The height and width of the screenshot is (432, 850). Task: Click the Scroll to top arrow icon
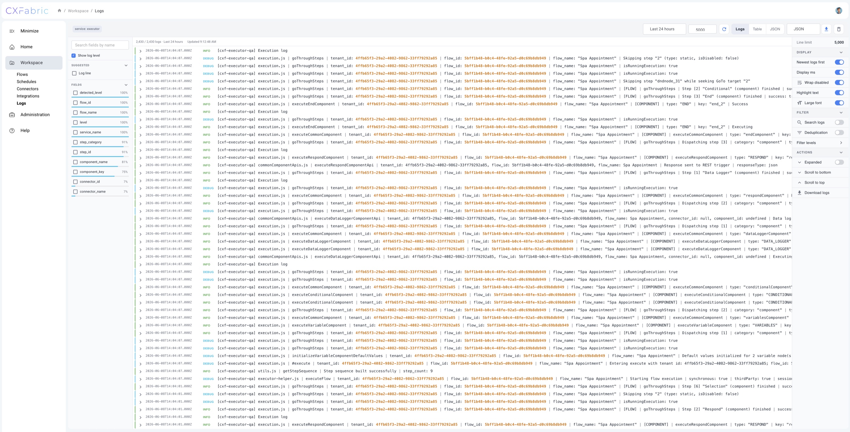coord(800,183)
